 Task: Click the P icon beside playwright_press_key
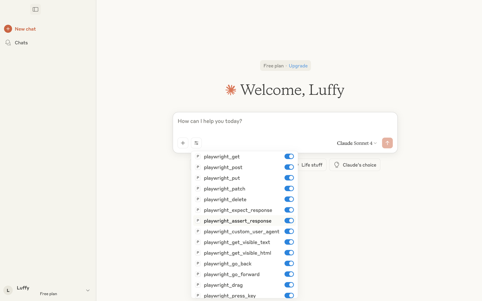pos(198,296)
